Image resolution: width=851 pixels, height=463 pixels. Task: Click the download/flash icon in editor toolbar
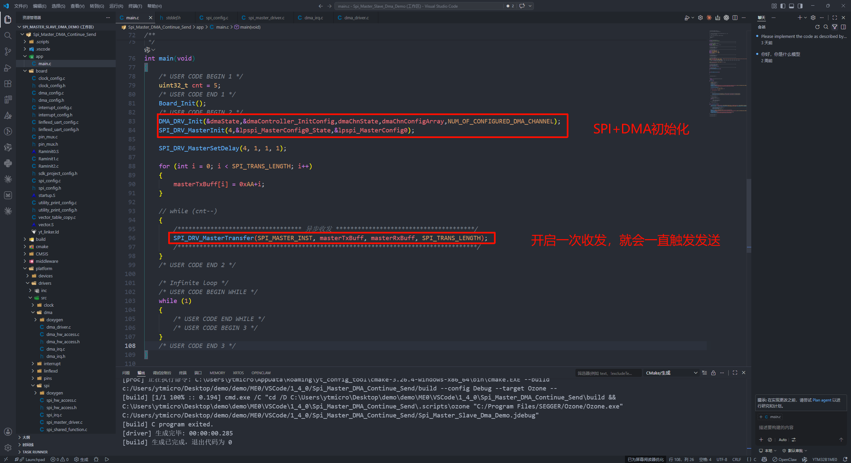click(x=718, y=18)
